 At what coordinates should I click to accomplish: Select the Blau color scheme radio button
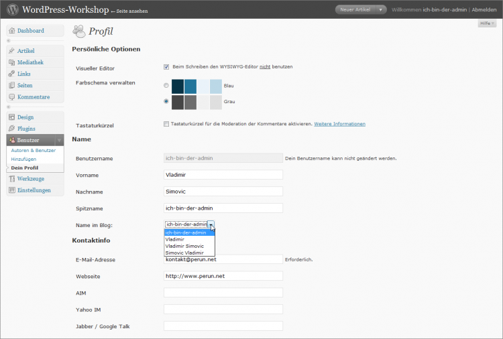point(166,86)
